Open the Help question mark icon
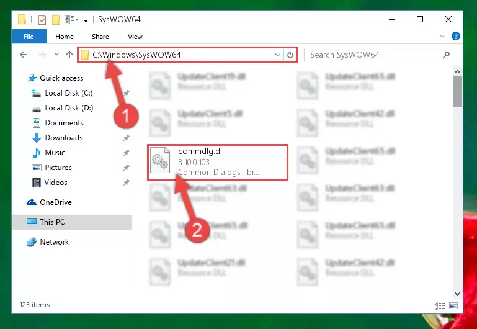 pos(455,36)
